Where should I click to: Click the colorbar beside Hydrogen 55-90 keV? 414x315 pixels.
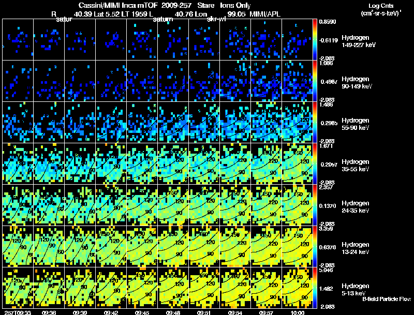pyautogui.click(x=315, y=123)
